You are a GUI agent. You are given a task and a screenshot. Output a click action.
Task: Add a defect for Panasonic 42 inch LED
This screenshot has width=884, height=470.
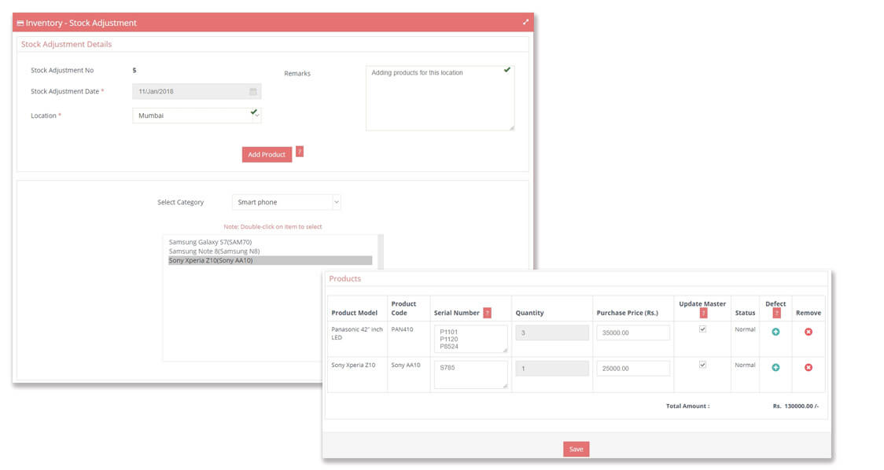[775, 332]
